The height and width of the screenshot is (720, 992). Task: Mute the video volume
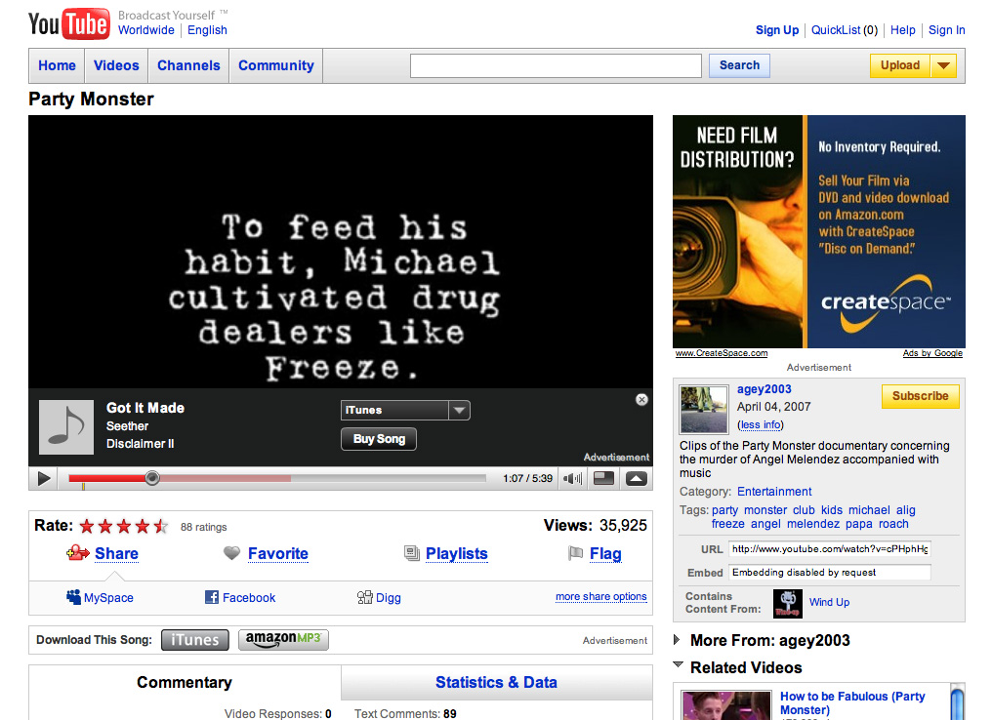coord(572,478)
